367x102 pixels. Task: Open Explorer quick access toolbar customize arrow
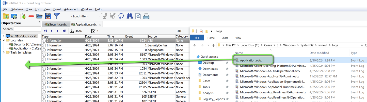tap(211, 31)
